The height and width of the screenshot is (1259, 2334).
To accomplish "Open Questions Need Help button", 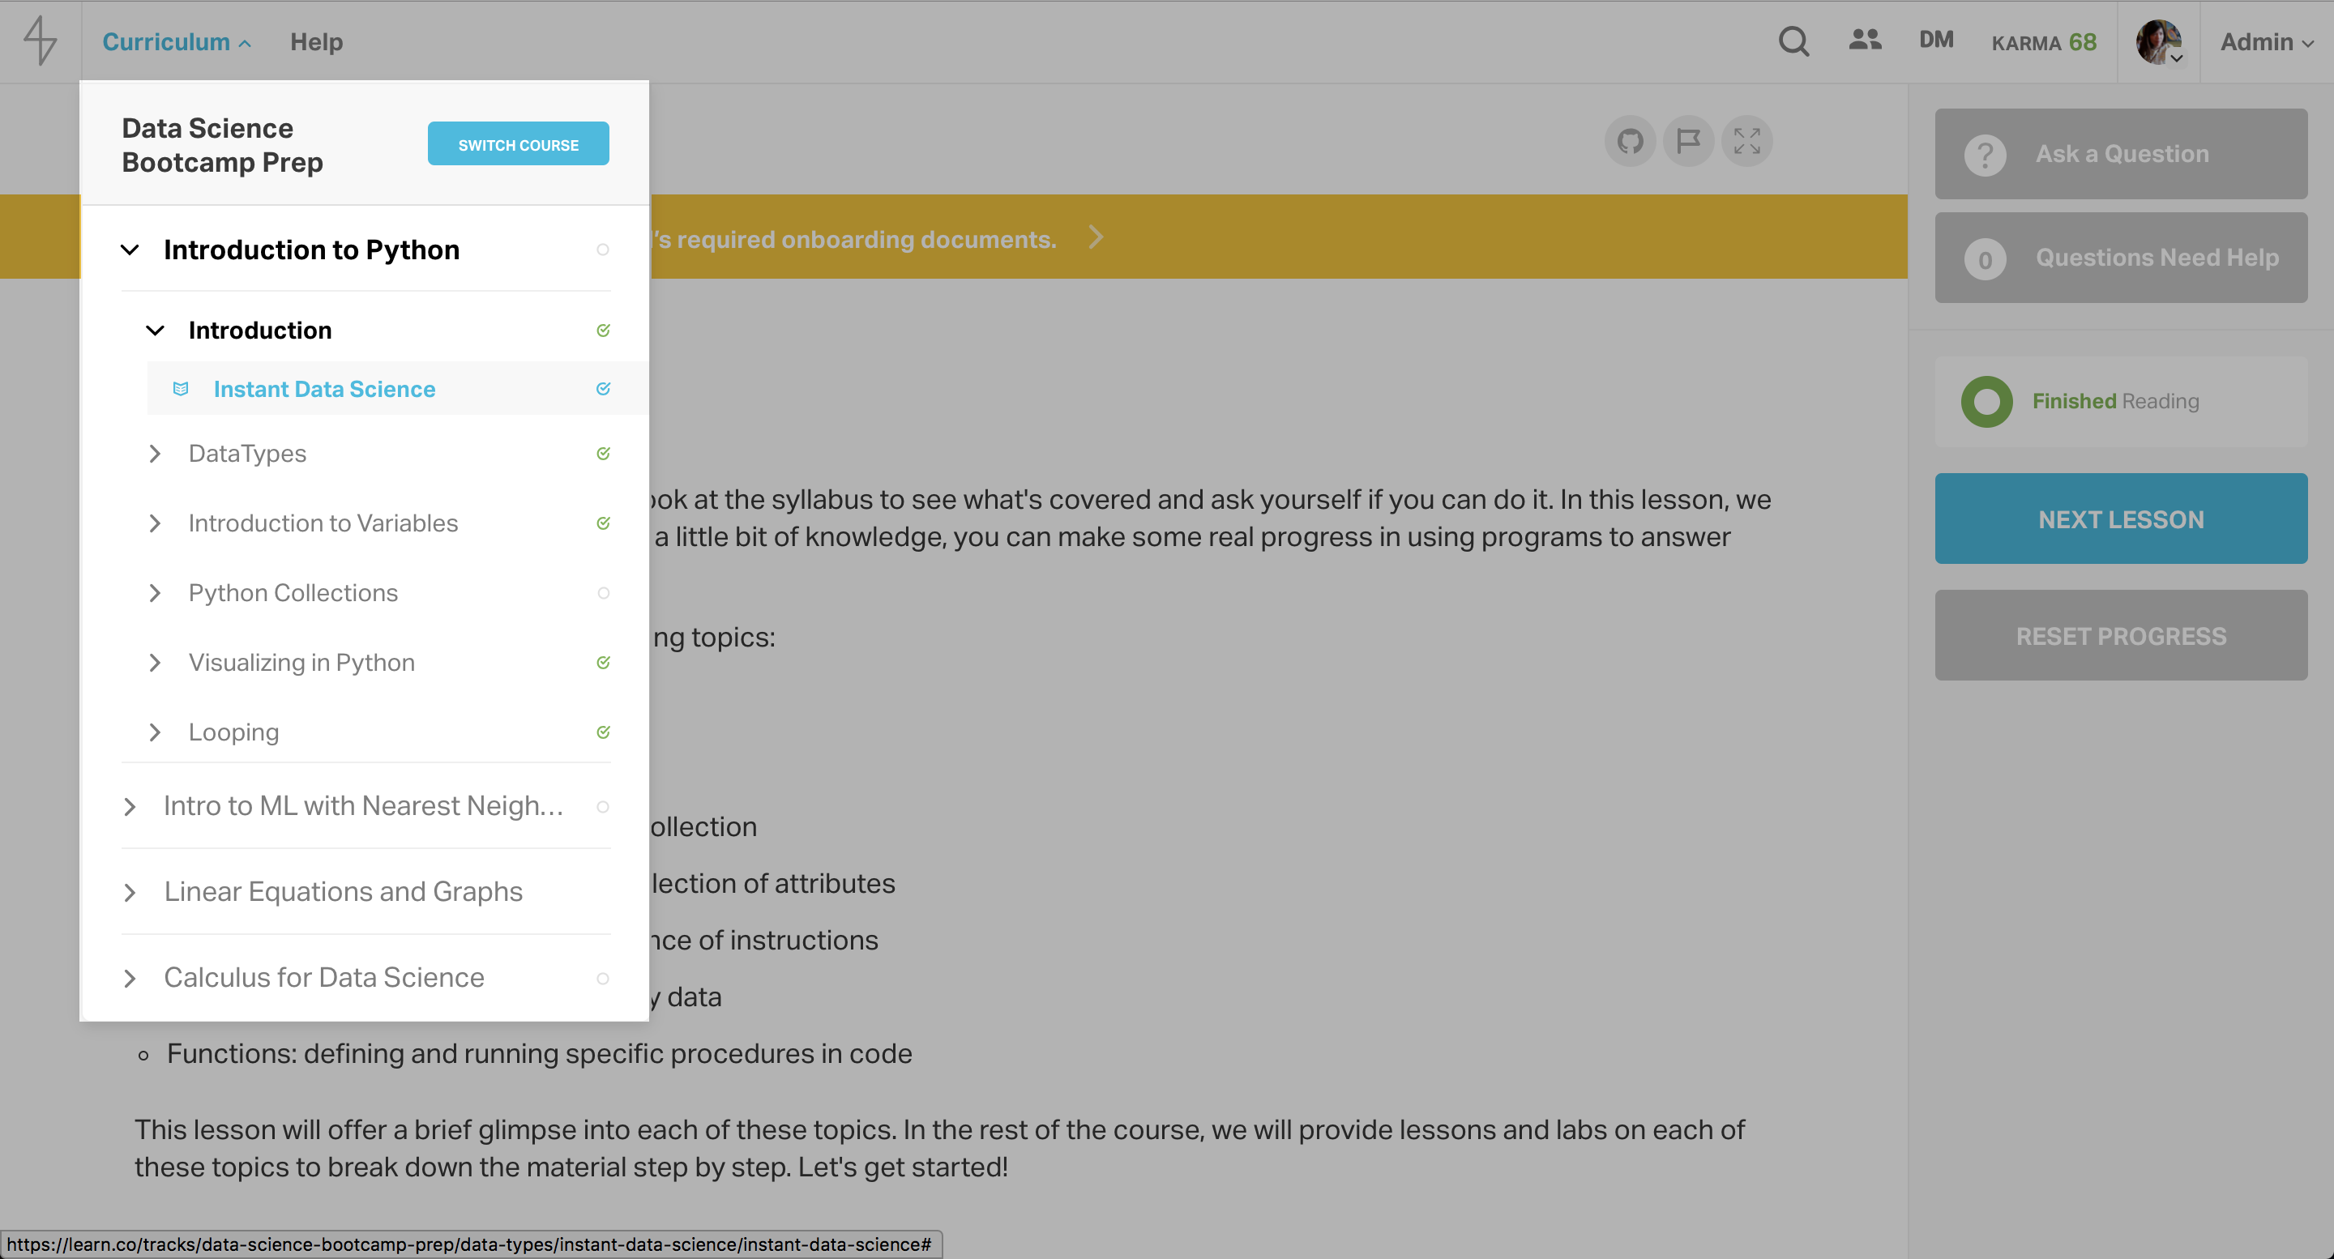I will tap(2121, 258).
